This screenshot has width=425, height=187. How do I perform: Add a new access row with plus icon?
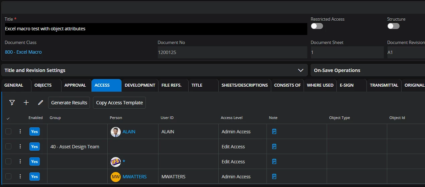(x=26, y=103)
